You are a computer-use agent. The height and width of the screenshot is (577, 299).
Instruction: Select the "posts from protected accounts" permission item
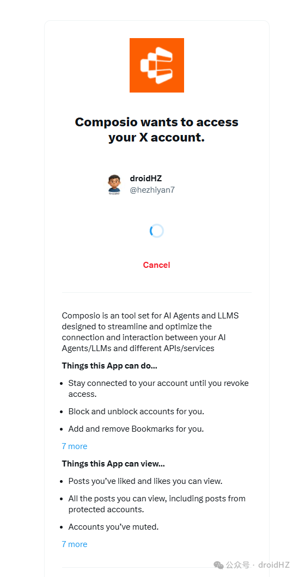click(157, 504)
